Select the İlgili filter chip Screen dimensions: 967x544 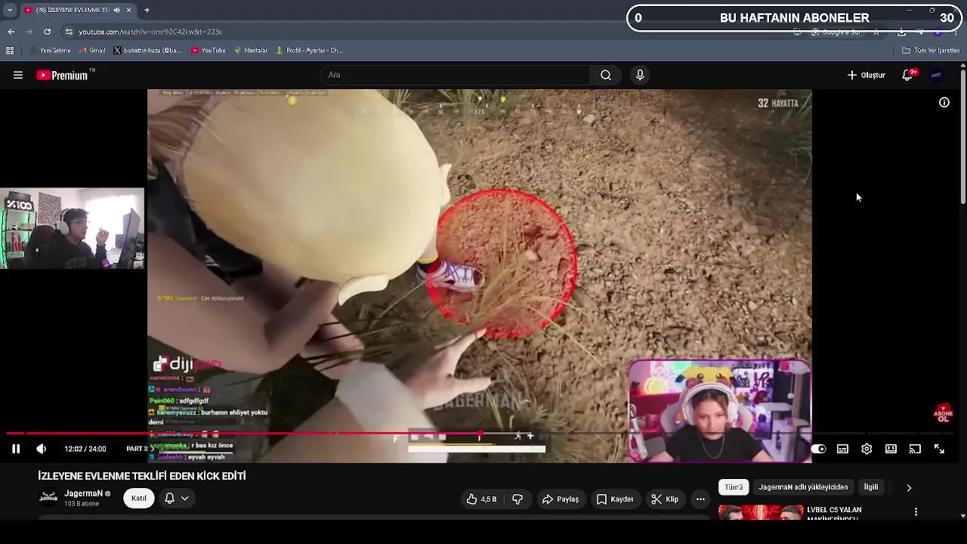click(871, 487)
